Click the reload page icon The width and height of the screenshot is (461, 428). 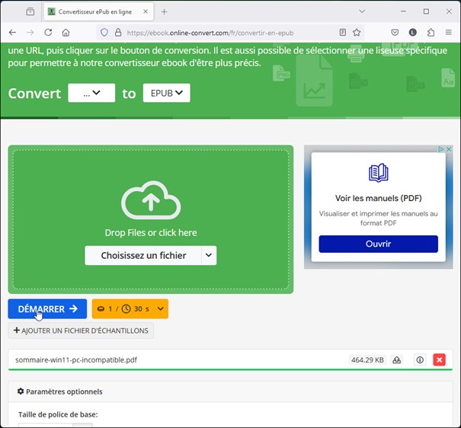pyautogui.click(x=48, y=33)
